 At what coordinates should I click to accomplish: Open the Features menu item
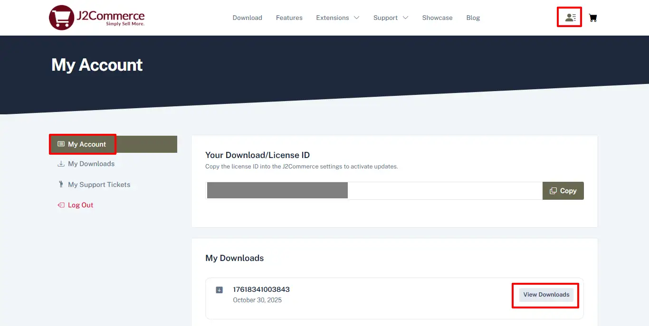[289, 18]
